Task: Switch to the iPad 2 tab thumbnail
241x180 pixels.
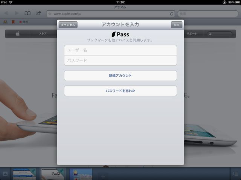Action: pyautogui.click(x=53, y=174)
